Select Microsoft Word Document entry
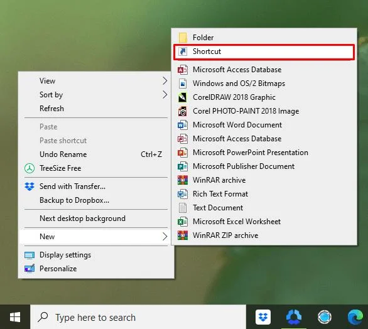The width and height of the screenshot is (368, 329). pos(264,125)
